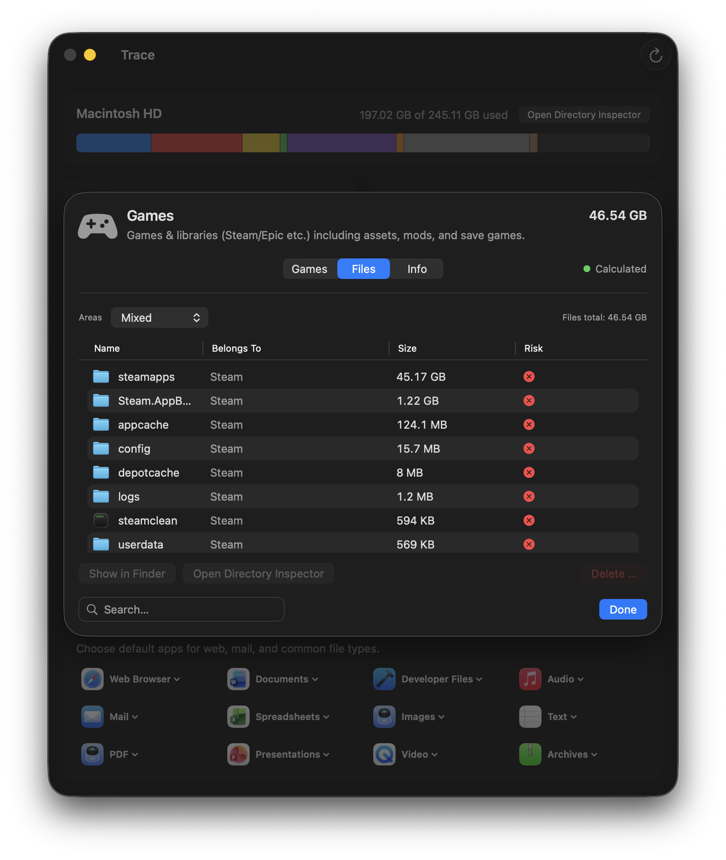The height and width of the screenshot is (860, 726).
Task: Click the steamclean executable icon
Action: point(101,520)
